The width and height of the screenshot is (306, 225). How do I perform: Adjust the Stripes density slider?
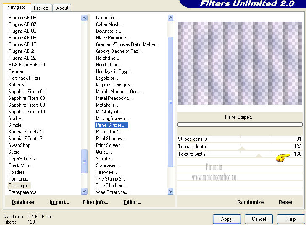(240, 139)
